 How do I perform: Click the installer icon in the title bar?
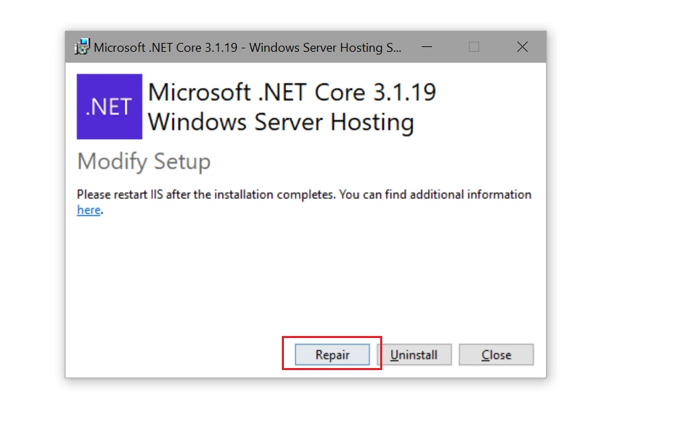point(82,47)
